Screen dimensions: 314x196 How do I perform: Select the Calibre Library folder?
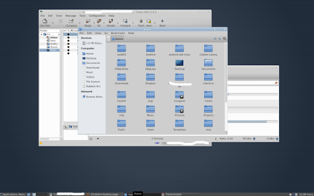coord(208,50)
